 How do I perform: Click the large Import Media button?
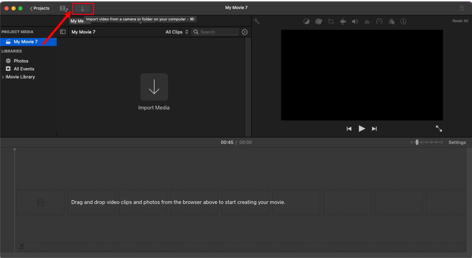tap(154, 87)
